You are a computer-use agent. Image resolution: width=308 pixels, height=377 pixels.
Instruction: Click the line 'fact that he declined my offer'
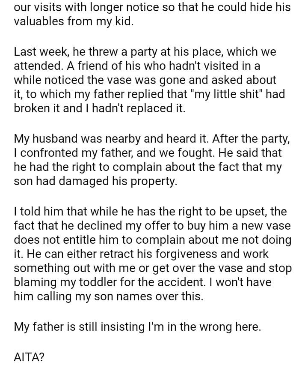[152, 225]
